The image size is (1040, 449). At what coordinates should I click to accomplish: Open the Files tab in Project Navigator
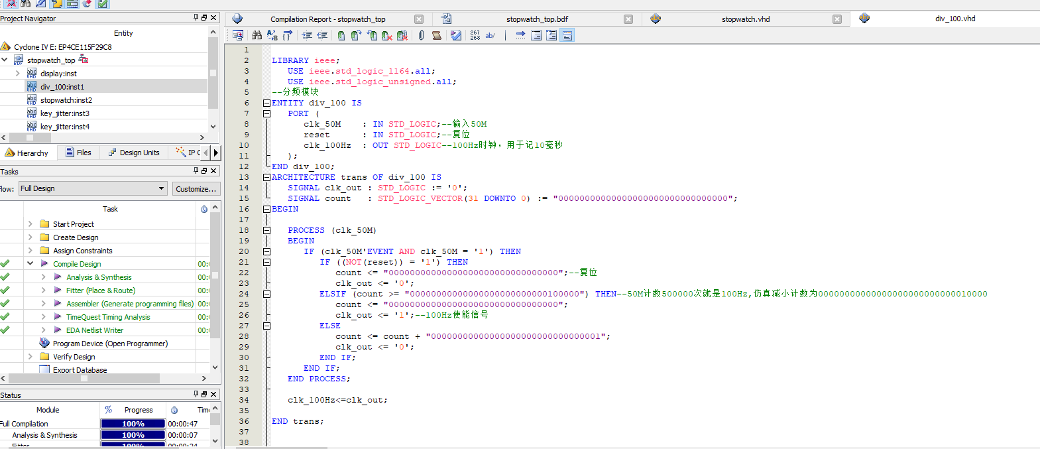79,153
